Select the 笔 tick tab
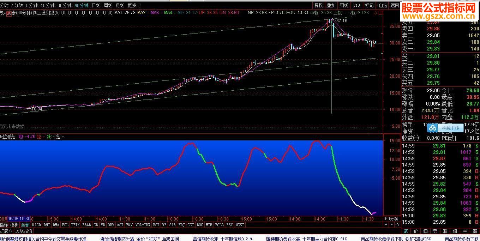480x241 pixels. (406, 231)
